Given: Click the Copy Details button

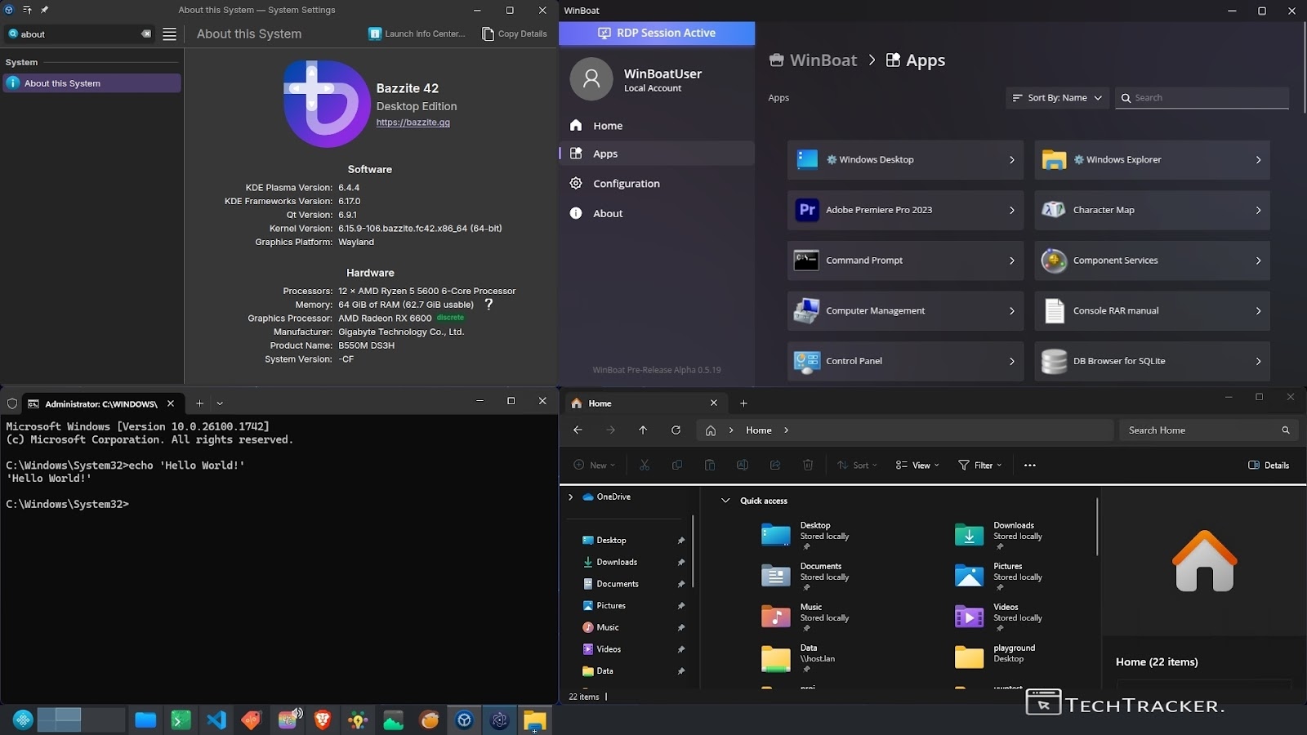Looking at the screenshot, I should 515,34.
